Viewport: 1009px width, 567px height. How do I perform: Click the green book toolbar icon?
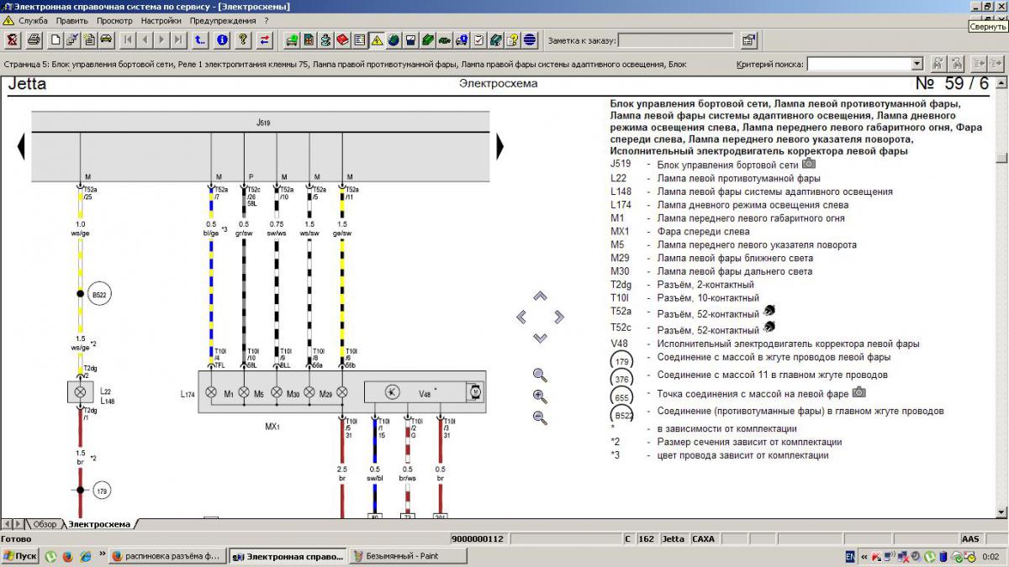(x=427, y=39)
